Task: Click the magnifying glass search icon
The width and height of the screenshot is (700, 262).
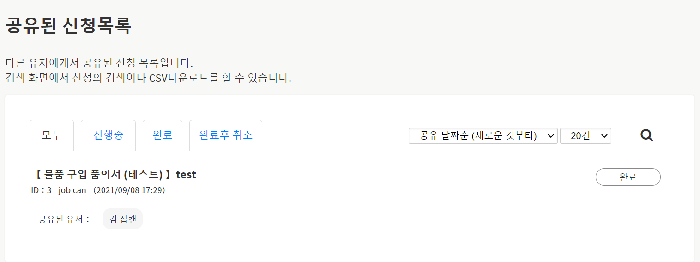Action: (647, 136)
